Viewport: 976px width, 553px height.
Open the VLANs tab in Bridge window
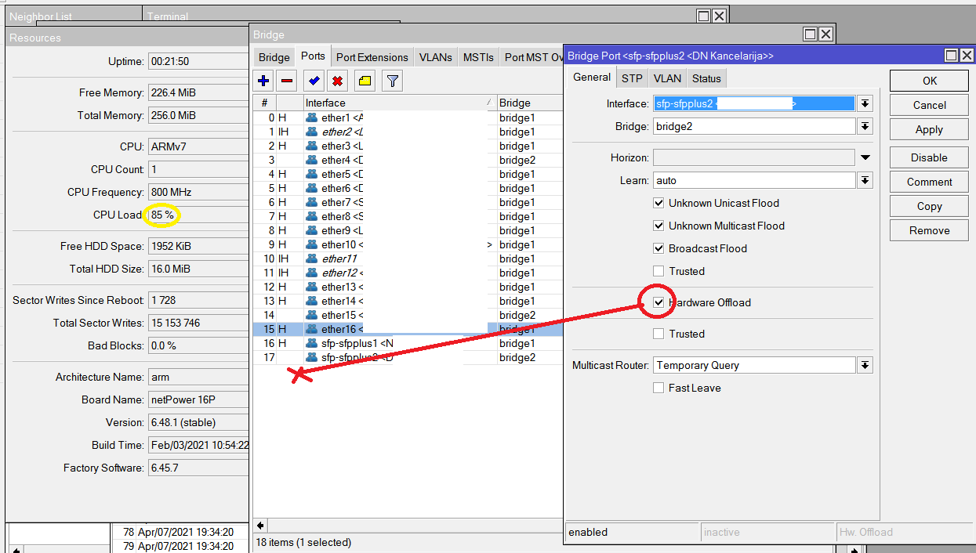436,57
